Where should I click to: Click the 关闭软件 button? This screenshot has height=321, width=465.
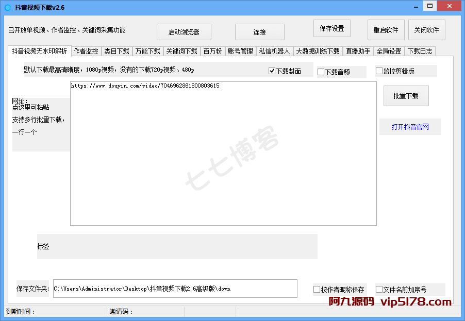[x=426, y=30]
